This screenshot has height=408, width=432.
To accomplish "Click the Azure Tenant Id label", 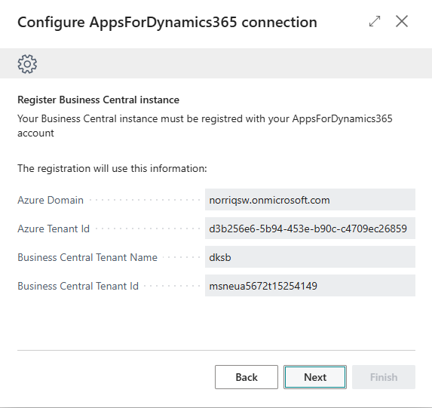I will (54, 229).
